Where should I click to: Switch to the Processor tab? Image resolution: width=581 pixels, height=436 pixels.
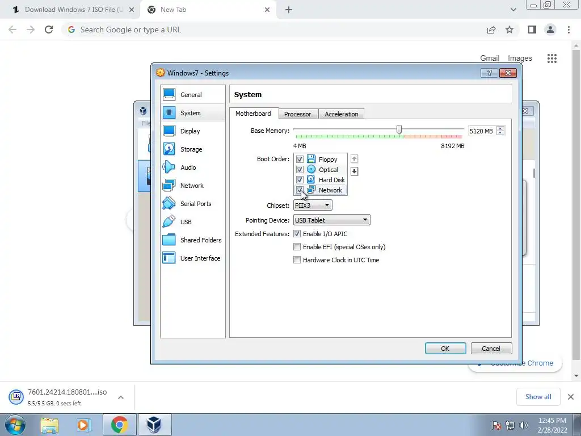click(x=297, y=114)
